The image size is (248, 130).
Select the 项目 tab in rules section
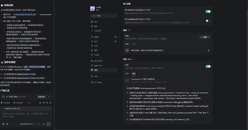click(134, 44)
